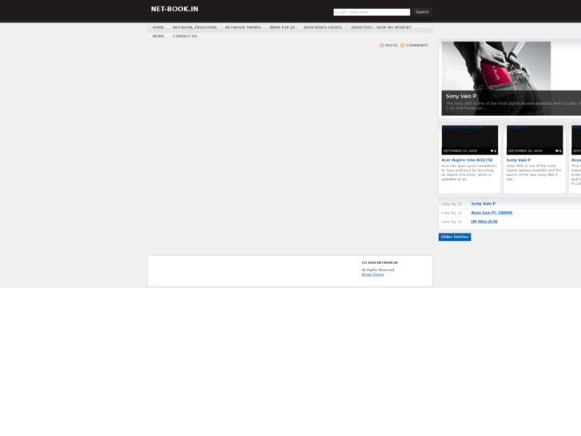Click the Older Entries button
Viewport: 581px width, 436px height.
point(455,237)
